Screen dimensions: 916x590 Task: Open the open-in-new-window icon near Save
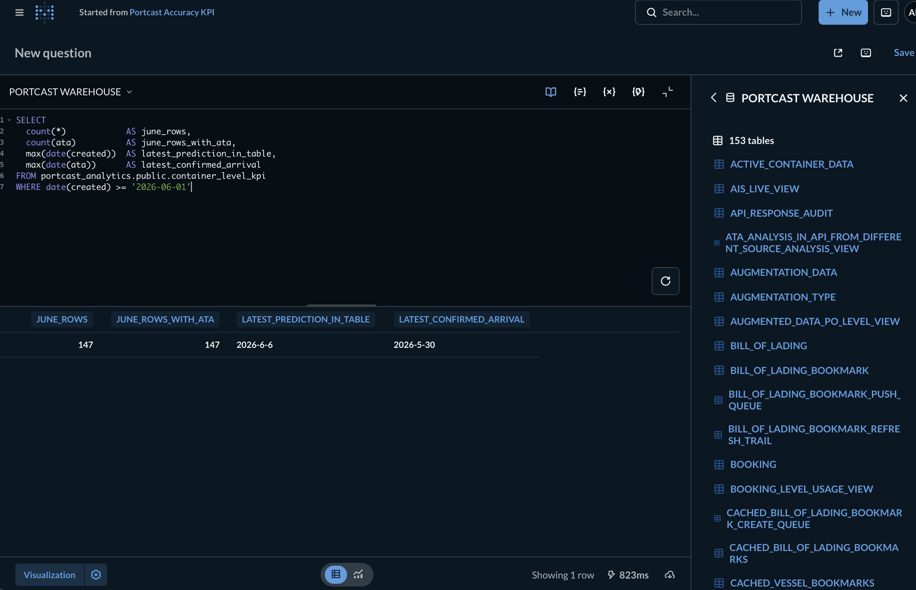[838, 53]
